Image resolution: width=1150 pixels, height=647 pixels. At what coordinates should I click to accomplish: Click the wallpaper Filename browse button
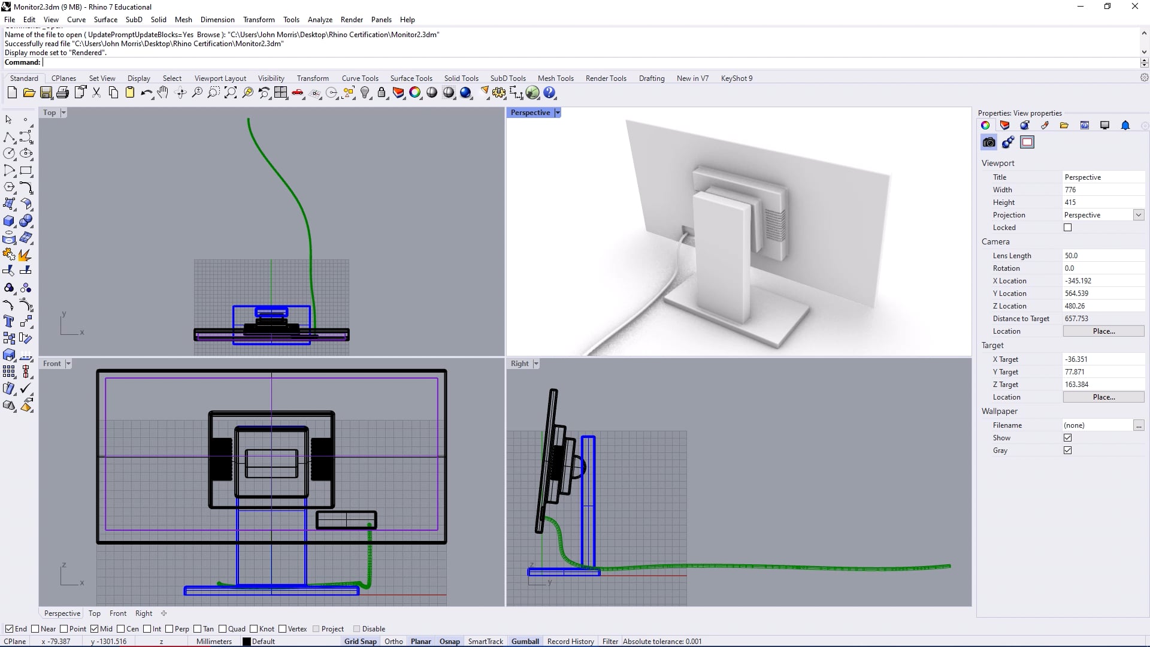click(x=1139, y=425)
